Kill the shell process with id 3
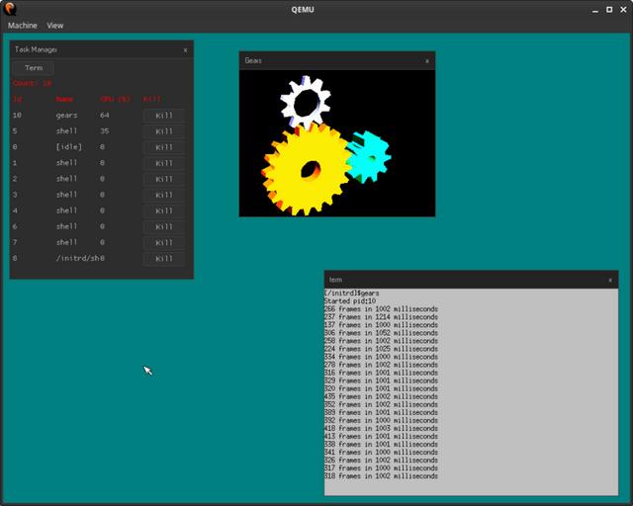Viewport: 633px width, 506px height. point(164,195)
